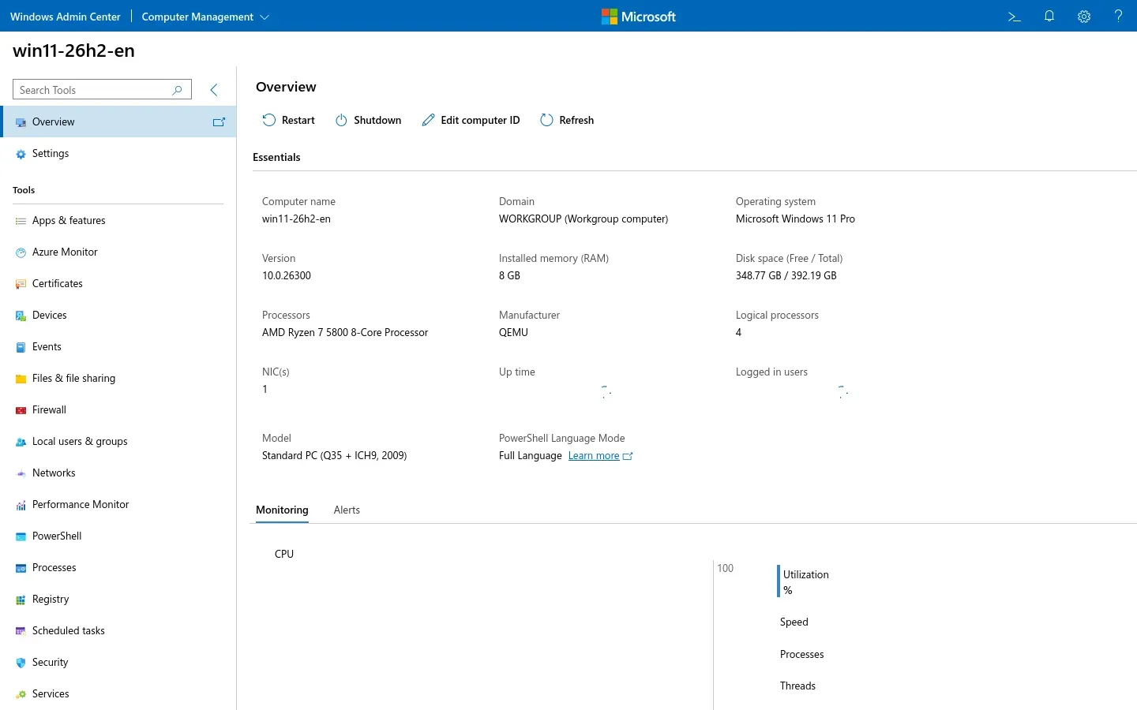Viewport: 1137px width, 710px height.
Task: Click the Firewall icon
Action: (x=21, y=410)
